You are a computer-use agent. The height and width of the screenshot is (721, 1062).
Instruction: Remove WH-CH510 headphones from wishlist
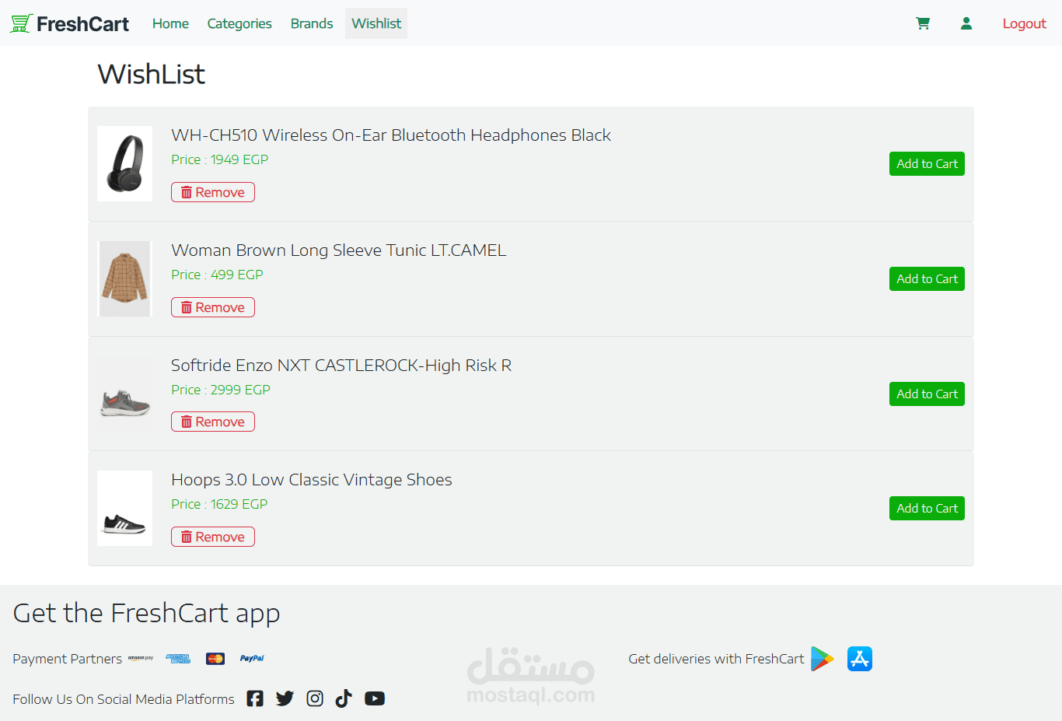(213, 192)
